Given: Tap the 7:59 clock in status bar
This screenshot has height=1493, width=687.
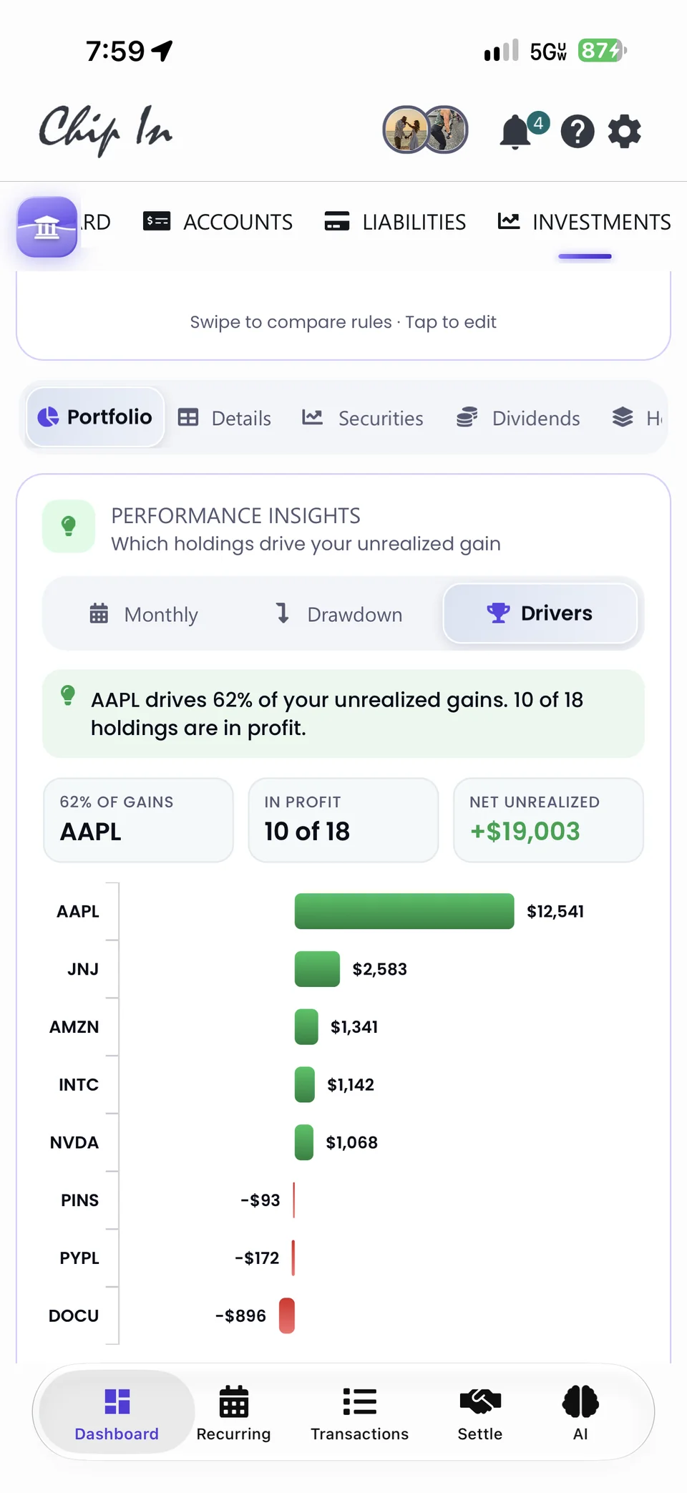Looking at the screenshot, I should [115, 51].
